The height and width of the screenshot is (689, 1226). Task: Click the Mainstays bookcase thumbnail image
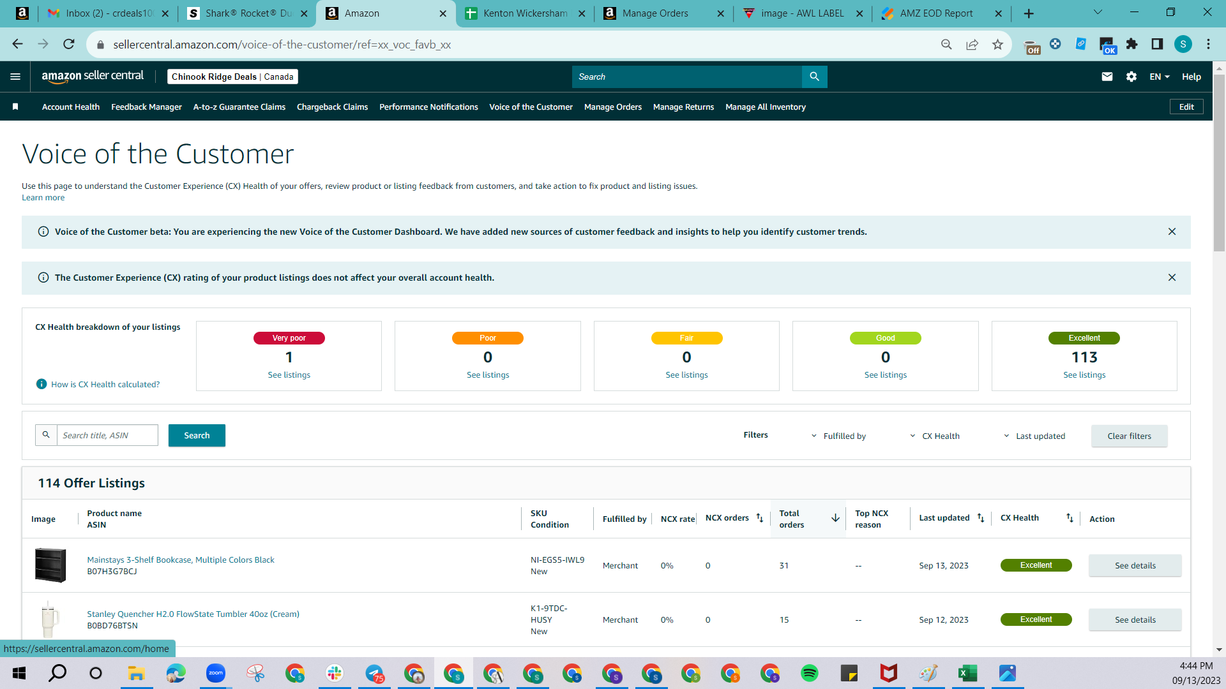coord(50,565)
